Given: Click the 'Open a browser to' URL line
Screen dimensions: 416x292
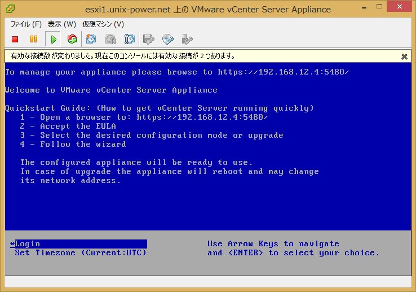Looking at the screenshot, I should tap(144, 117).
